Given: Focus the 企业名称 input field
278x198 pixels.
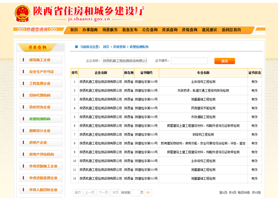Looking at the screenshot, I should pos(124,61).
